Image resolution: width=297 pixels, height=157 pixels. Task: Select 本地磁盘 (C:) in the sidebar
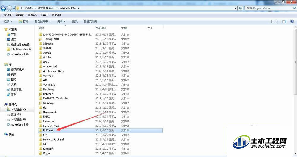[x=18, y=110]
